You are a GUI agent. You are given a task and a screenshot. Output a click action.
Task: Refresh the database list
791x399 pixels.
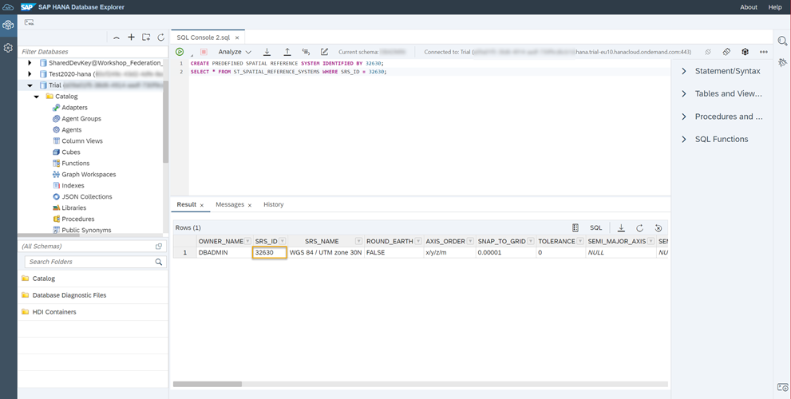click(161, 38)
